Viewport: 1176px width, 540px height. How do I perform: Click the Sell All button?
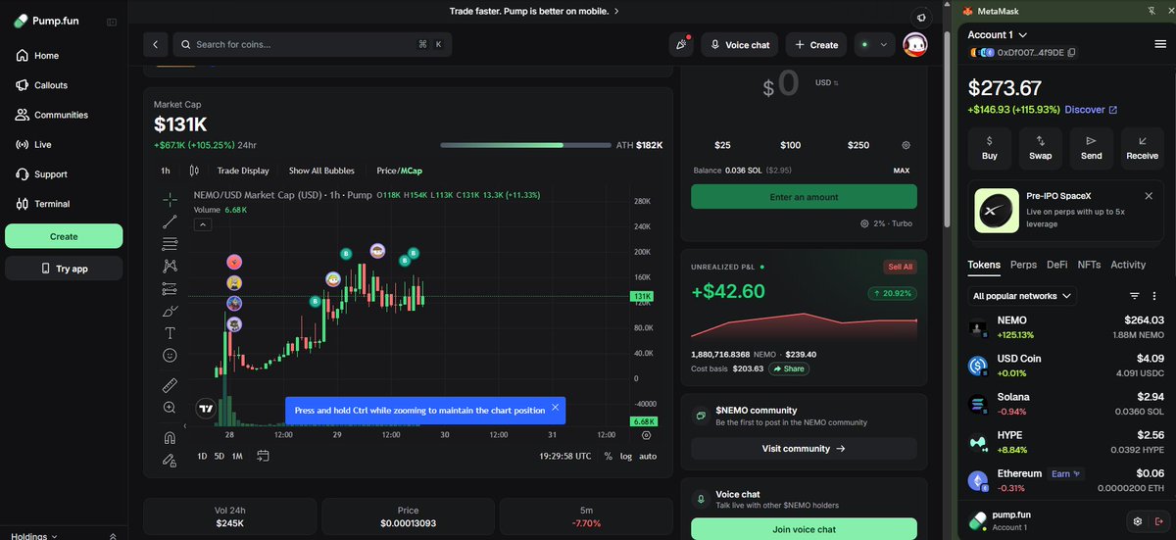[x=900, y=267]
